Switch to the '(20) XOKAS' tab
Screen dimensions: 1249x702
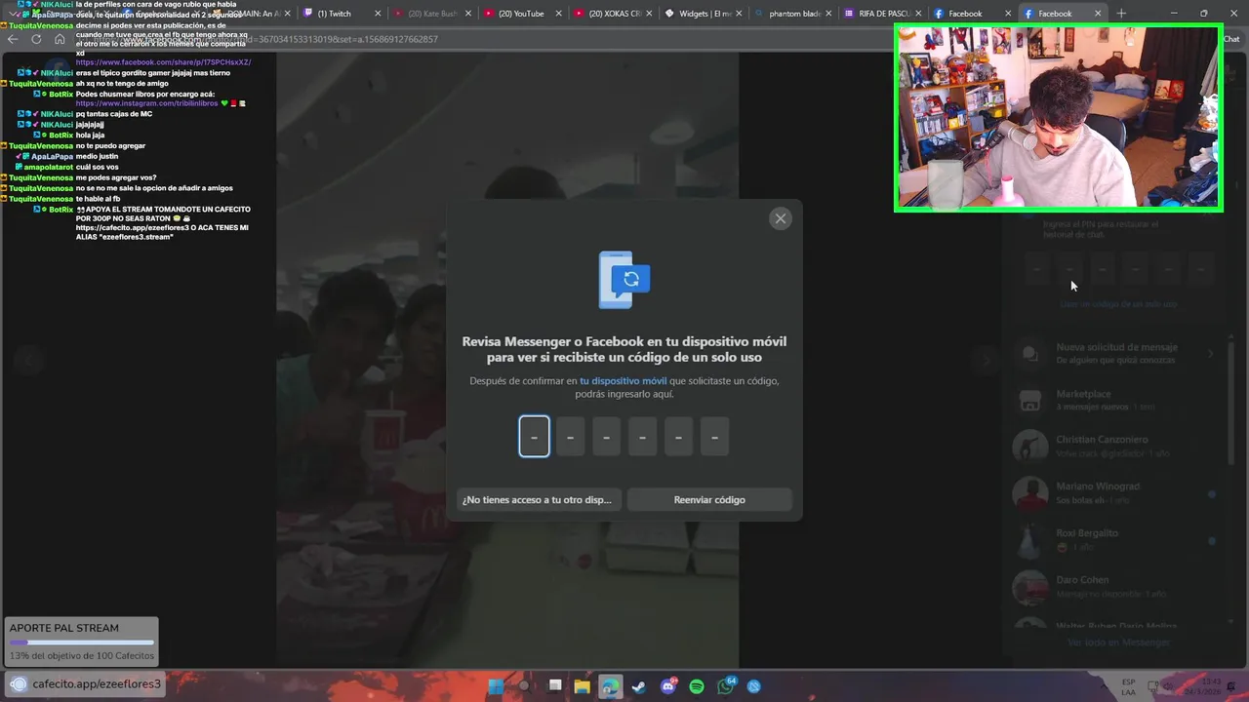pos(614,14)
